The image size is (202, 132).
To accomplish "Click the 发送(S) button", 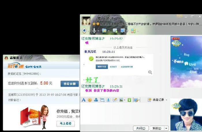I will [157, 128].
